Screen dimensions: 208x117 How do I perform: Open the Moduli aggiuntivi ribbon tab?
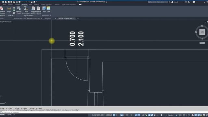46,5
